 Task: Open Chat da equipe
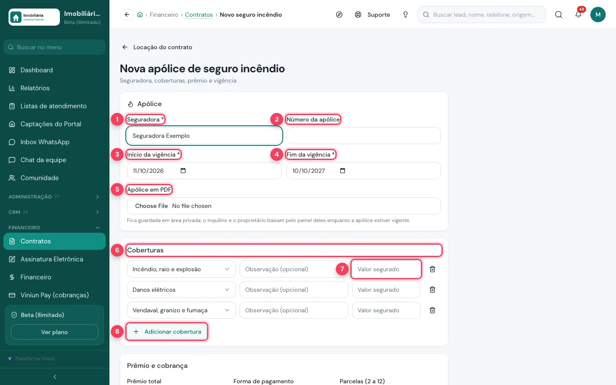tap(54, 160)
